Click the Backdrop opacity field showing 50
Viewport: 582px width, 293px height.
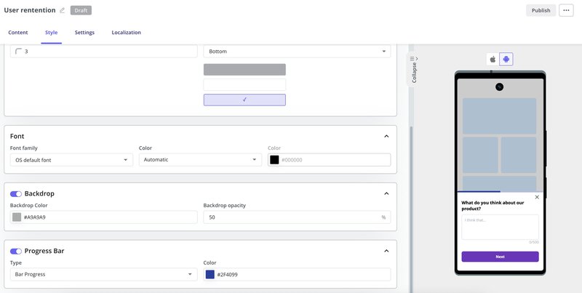297,217
